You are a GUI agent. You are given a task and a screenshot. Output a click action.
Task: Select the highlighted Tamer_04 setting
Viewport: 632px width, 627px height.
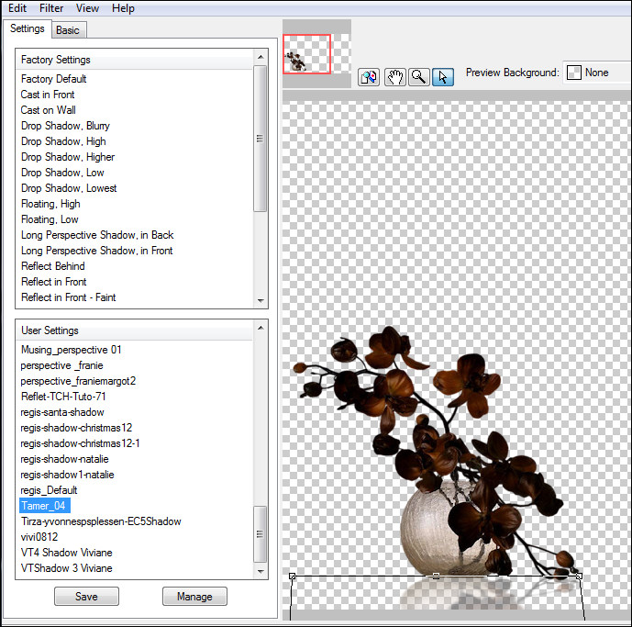(x=45, y=506)
